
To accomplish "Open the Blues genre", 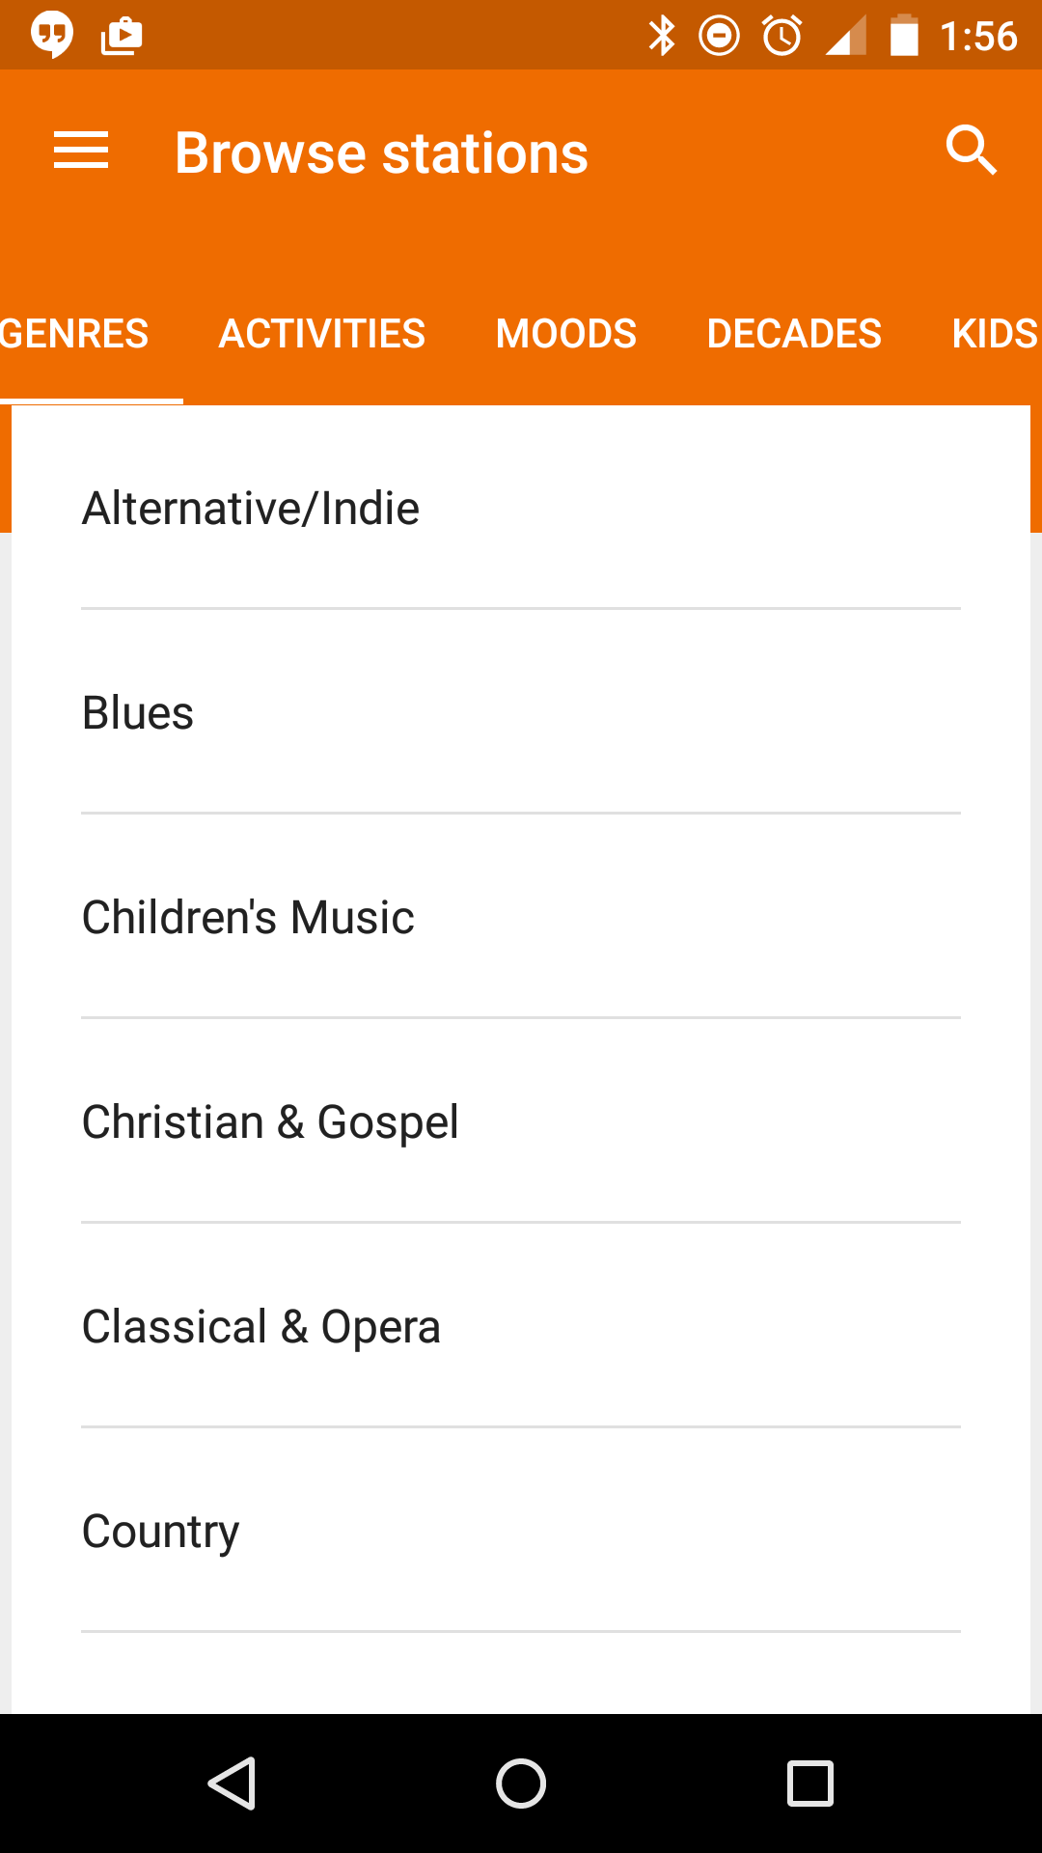I will click(x=521, y=713).
